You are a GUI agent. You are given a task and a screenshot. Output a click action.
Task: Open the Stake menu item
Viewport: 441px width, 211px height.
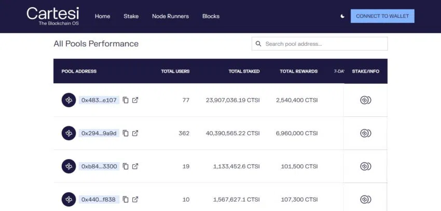click(131, 16)
